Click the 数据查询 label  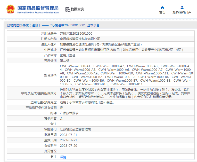click(77, 9)
